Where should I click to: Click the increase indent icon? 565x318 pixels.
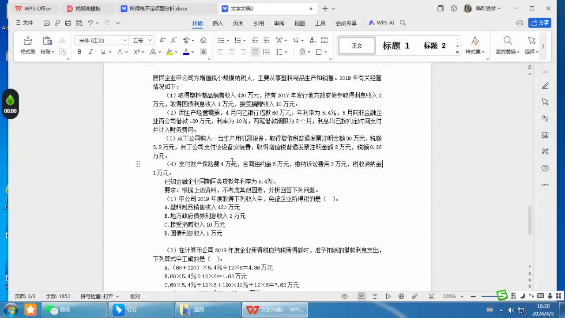click(267, 40)
